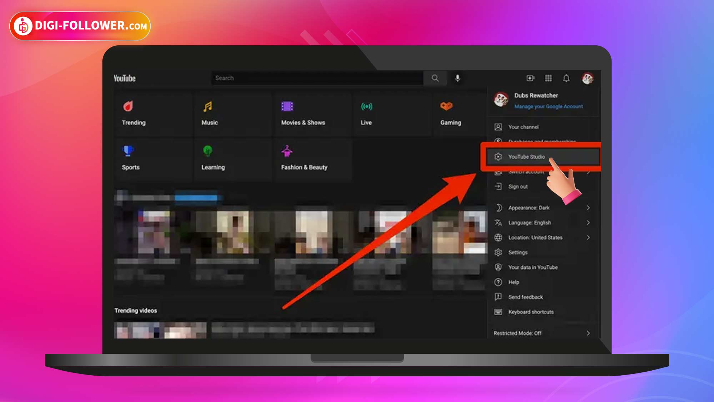Image resolution: width=714 pixels, height=402 pixels.
Task: Click the user profile avatar icon
Action: (x=587, y=77)
